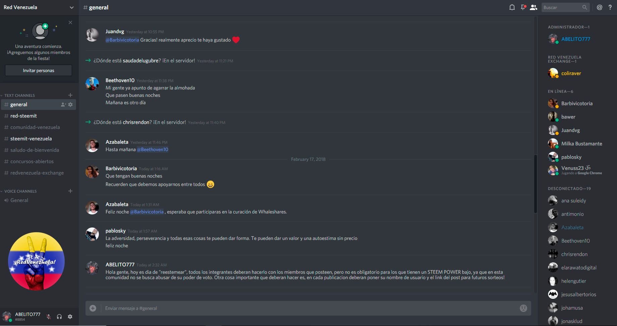The height and width of the screenshot is (326, 617).
Task: Click the @Beethoven10 mention link
Action: (x=152, y=149)
